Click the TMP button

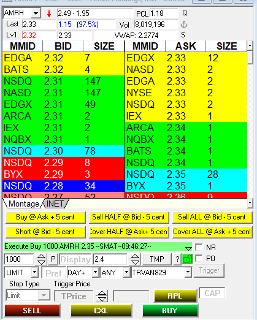[157, 259]
